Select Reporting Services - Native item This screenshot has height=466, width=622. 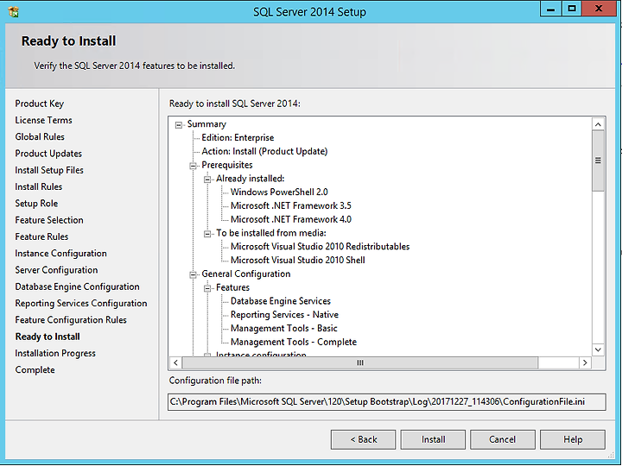click(284, 315)
